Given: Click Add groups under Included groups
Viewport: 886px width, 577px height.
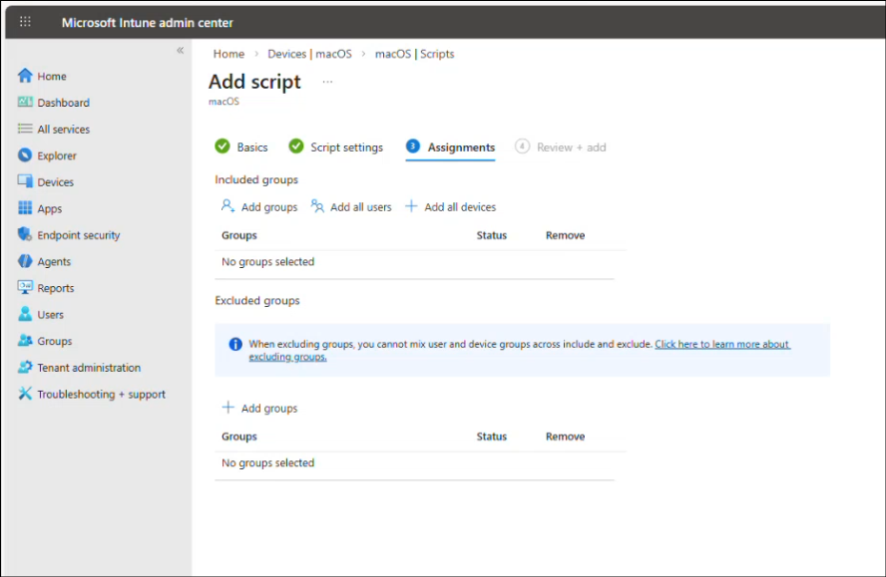Looking at the screenshot, I should (259, 206).
